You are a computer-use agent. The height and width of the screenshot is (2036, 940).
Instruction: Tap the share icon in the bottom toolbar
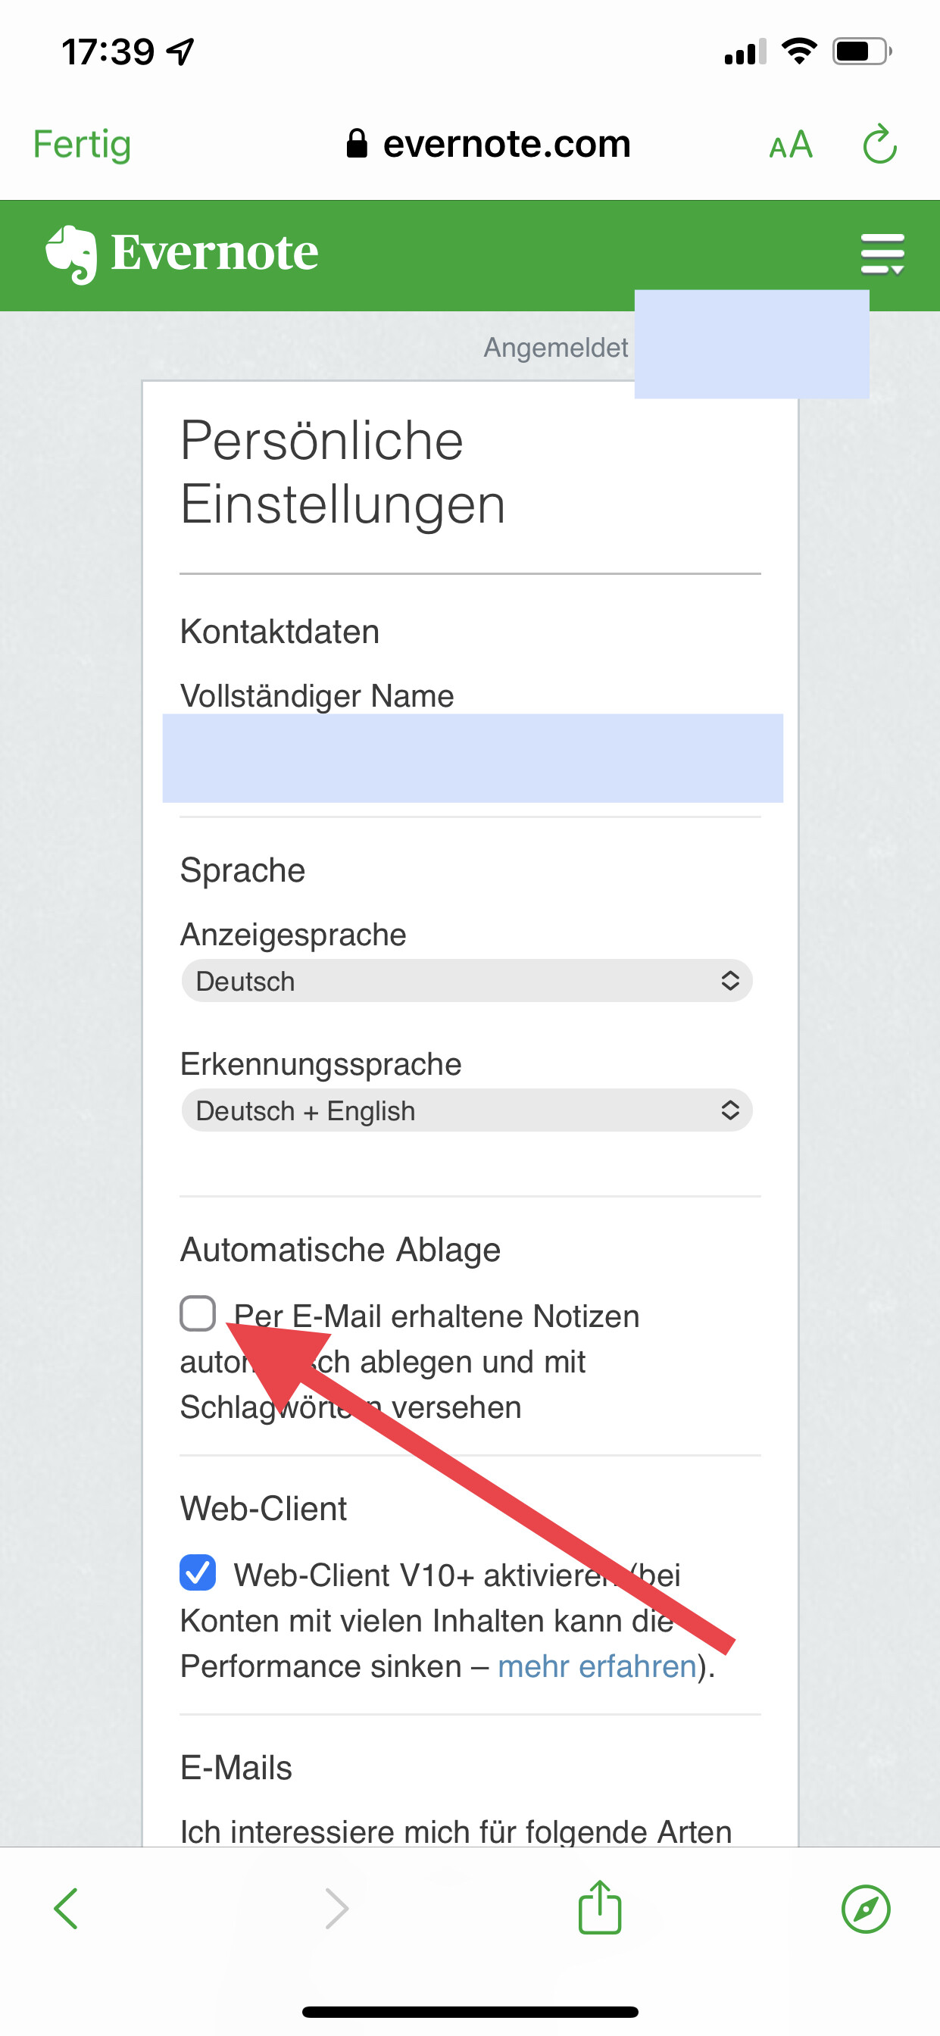tap(600, 1906)
